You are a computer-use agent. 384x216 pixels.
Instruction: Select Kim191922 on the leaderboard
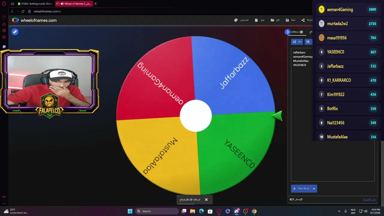[348, 94]
